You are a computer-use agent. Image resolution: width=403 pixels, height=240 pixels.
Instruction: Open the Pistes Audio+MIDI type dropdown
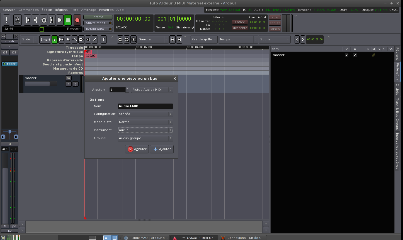click(152, 90)
